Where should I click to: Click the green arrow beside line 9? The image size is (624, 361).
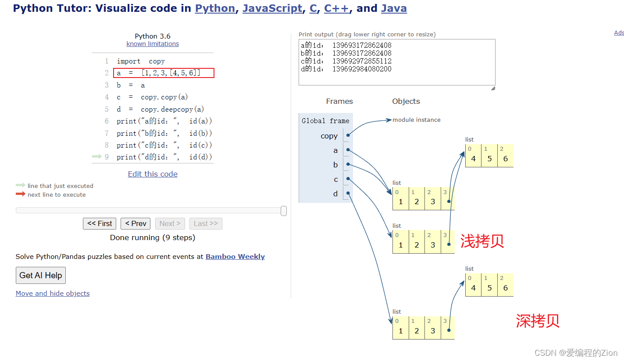[x=97, y=156]
